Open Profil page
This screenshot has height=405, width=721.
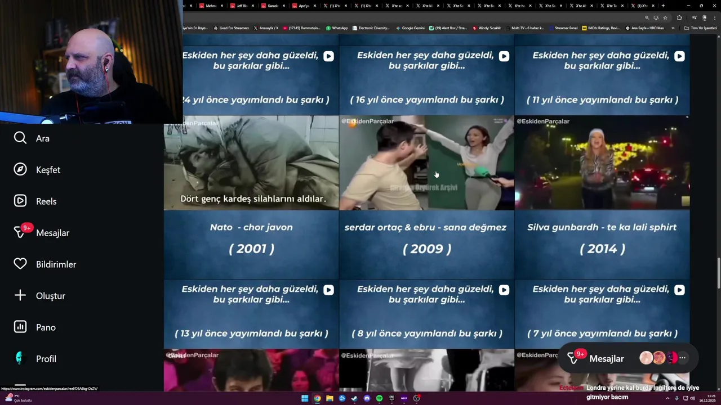[x=35, y=359]
